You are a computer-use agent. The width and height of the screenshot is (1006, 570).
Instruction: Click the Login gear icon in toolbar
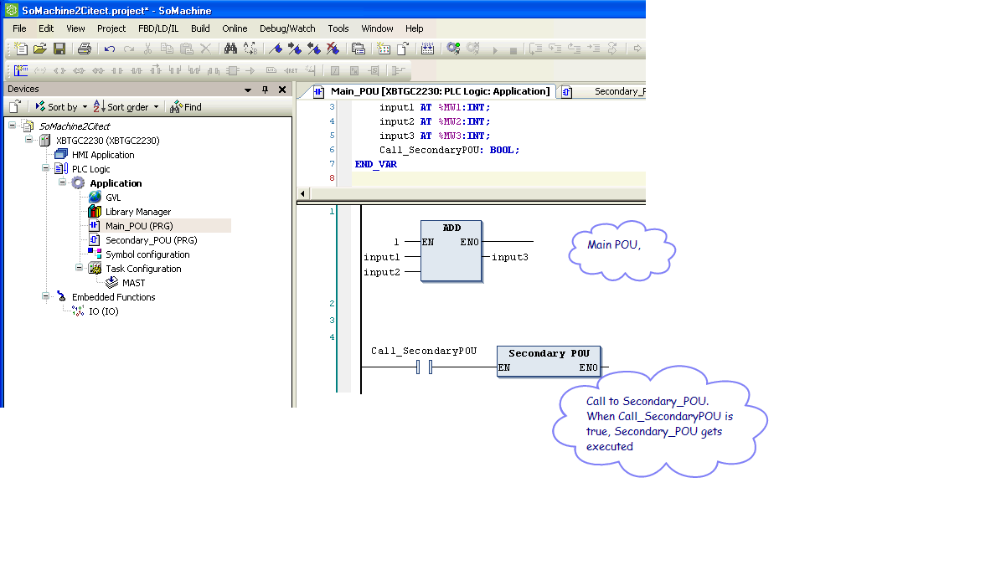(x=453, y=49)
